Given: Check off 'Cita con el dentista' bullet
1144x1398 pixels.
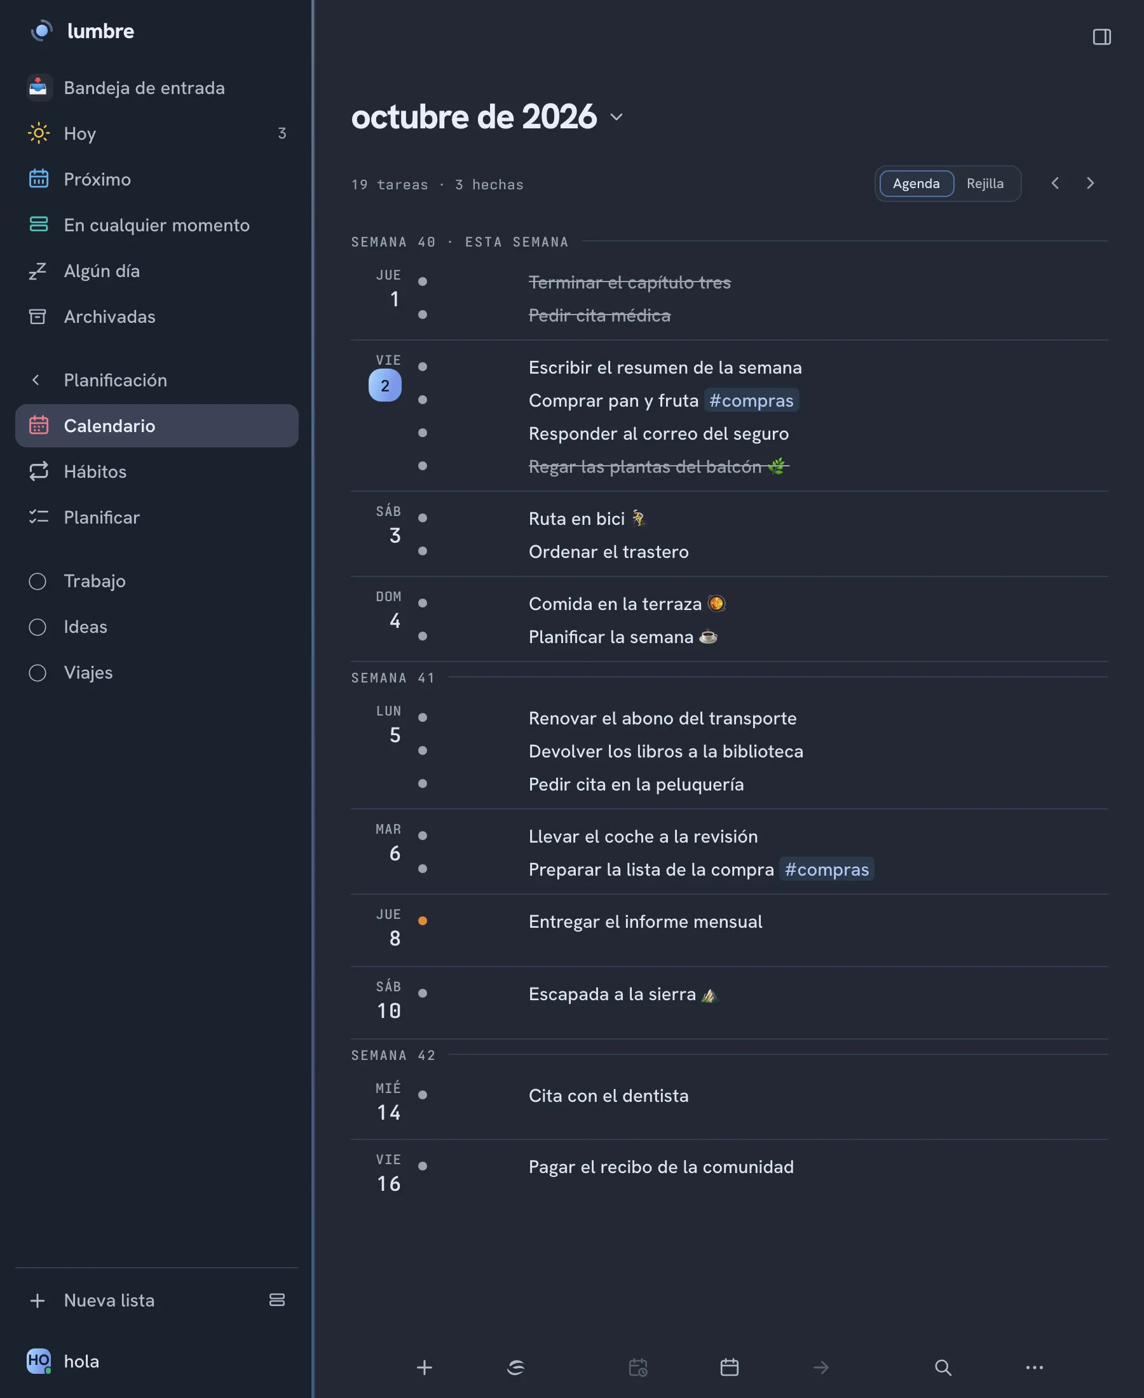Looking at the screenshot, I should pos(423,1094).
